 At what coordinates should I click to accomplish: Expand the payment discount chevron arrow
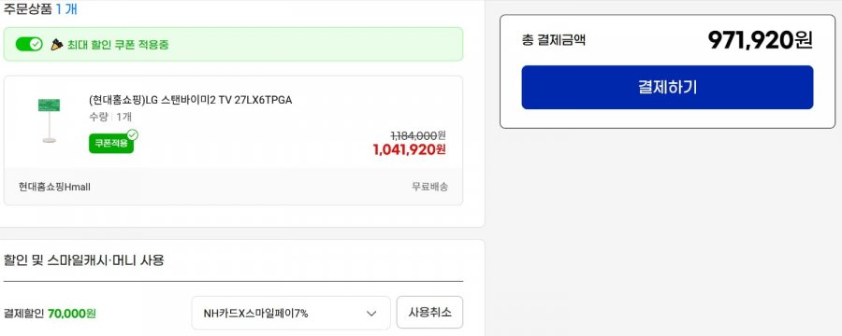pos(371,314)
